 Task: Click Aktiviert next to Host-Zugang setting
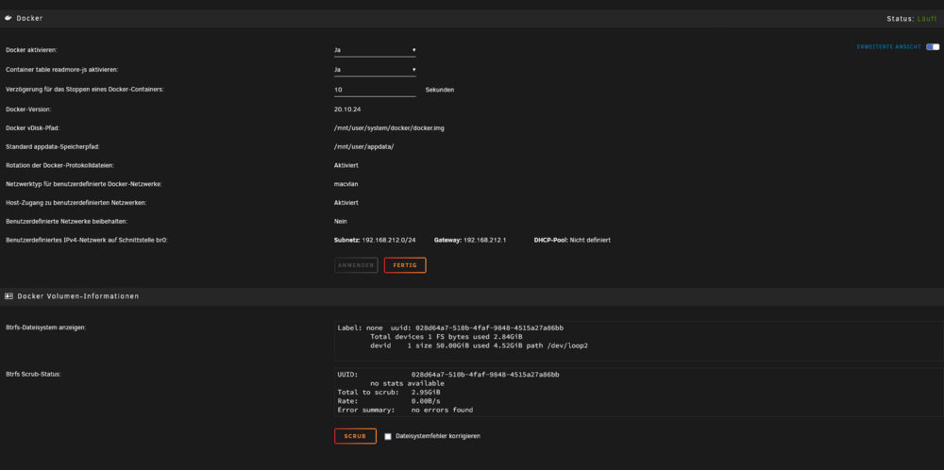point(346,203)
